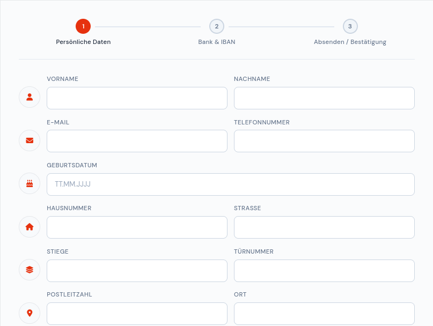433x326 pixels.
Task: Click the layers icon beside Stiege
Action: pyautogui.click(x=30, y=270)
